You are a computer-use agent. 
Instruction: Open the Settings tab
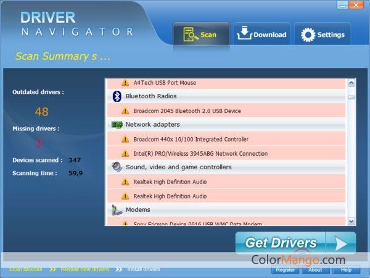pyautogui.click(x=322, y=35)
